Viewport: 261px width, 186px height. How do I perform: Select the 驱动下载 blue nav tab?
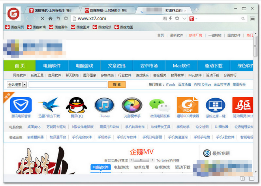tap(214, 66)
